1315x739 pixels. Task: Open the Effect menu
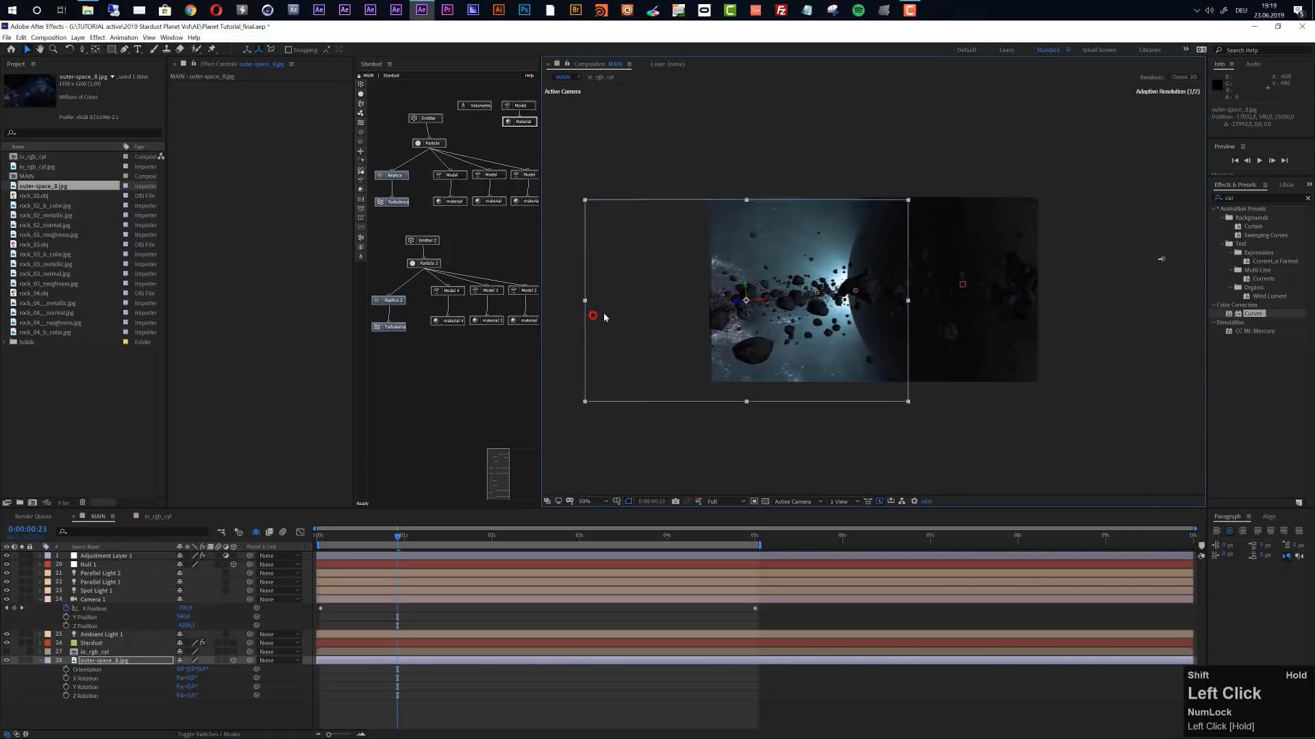(x=97, y=38)
